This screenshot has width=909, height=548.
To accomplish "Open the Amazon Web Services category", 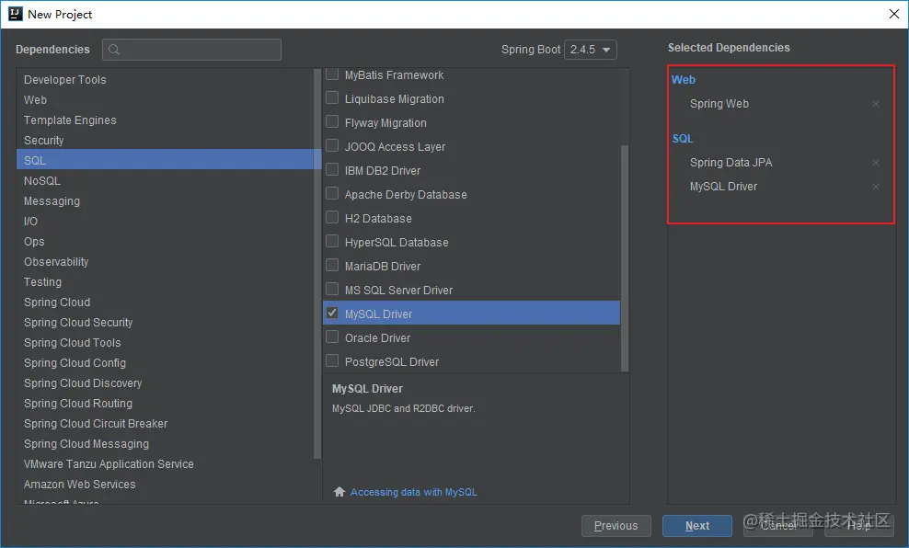I will click(166, 485).
